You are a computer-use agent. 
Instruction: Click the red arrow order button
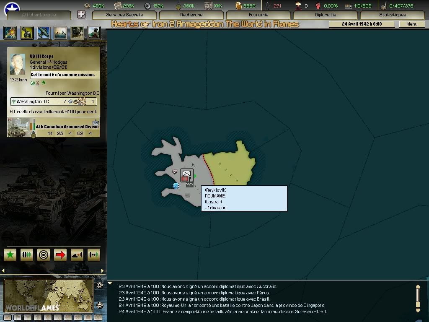(60, 255)
